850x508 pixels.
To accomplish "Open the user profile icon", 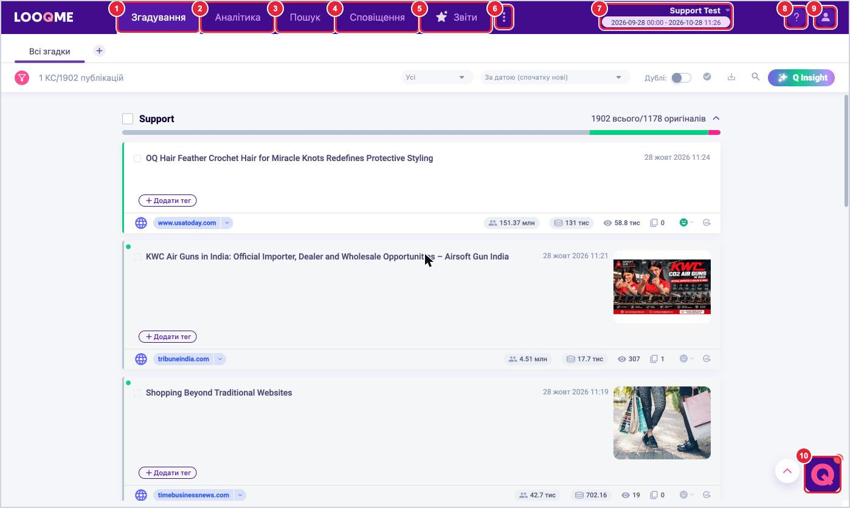I will [x=825, y=18].
